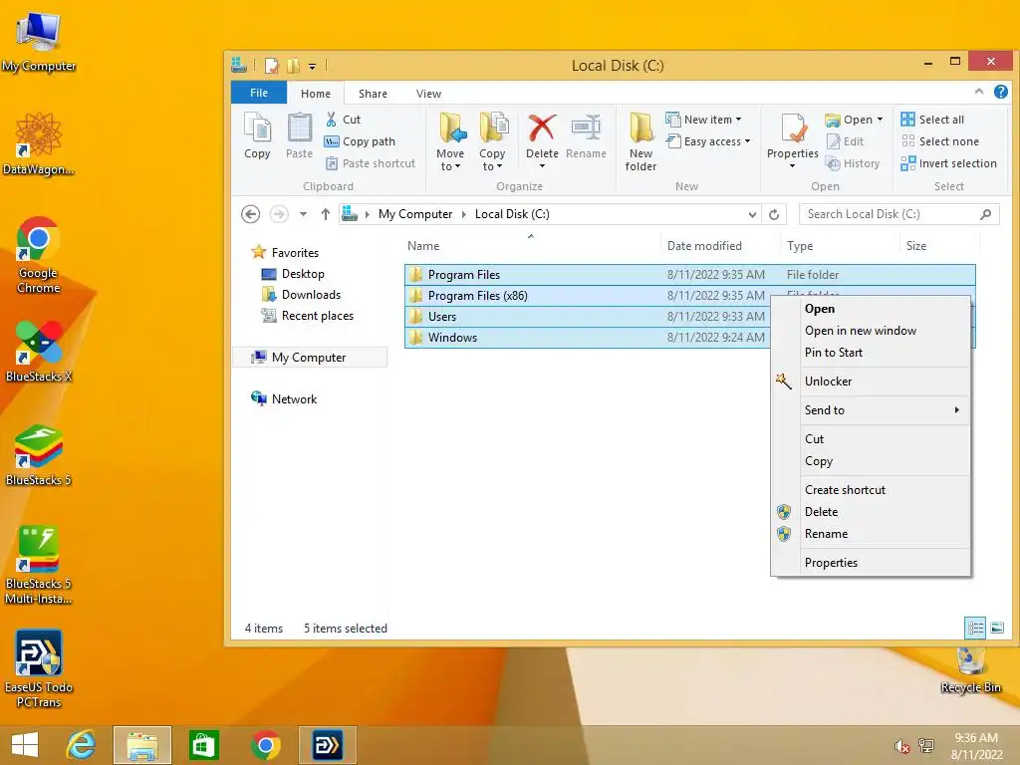This screenshot has height=765, width=1020.
Task: Click the Search Local Disk (C:) box
Action: click(x=899, y=214)
